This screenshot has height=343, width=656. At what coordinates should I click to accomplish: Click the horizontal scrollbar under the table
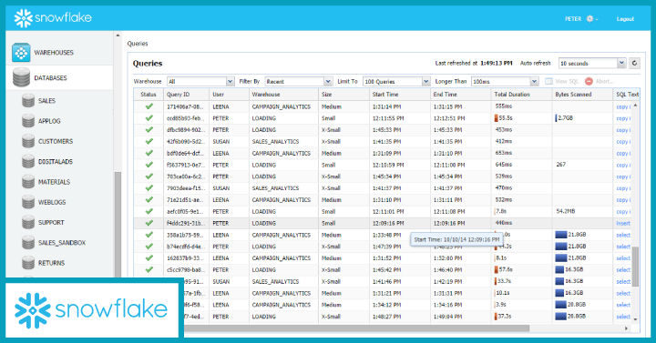point(356,328)
